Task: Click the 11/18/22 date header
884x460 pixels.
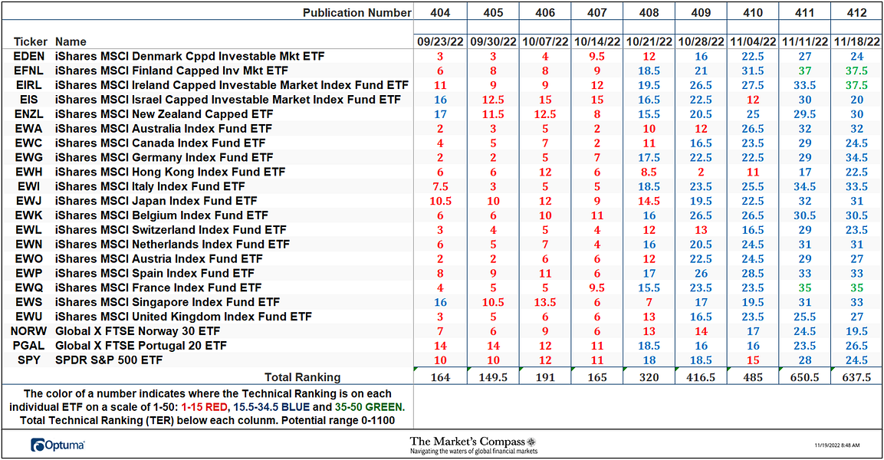Action: tap(857, 41)
